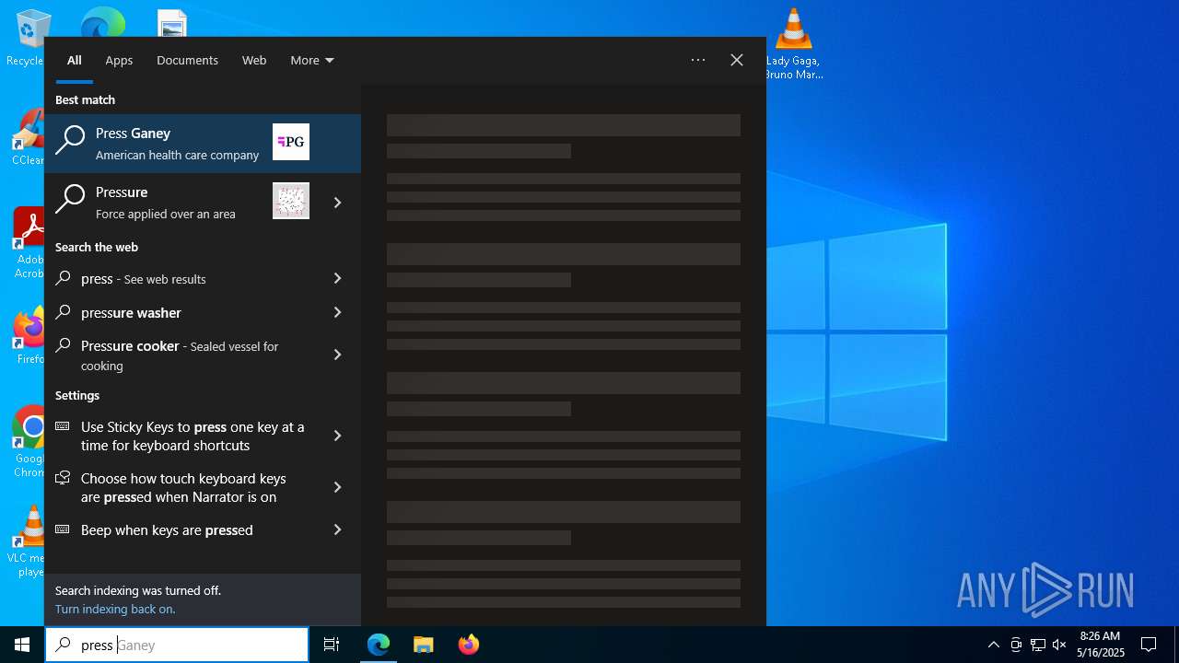Open the notification center icon
Image resolution: width=1179 pixels, height=663 pixels.
(1149, 645)
